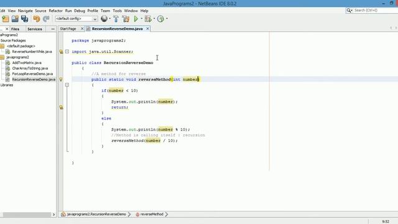Collapse the reverseMethod code fold
This screenshot has width=398, height=224.
click(67, 85)
